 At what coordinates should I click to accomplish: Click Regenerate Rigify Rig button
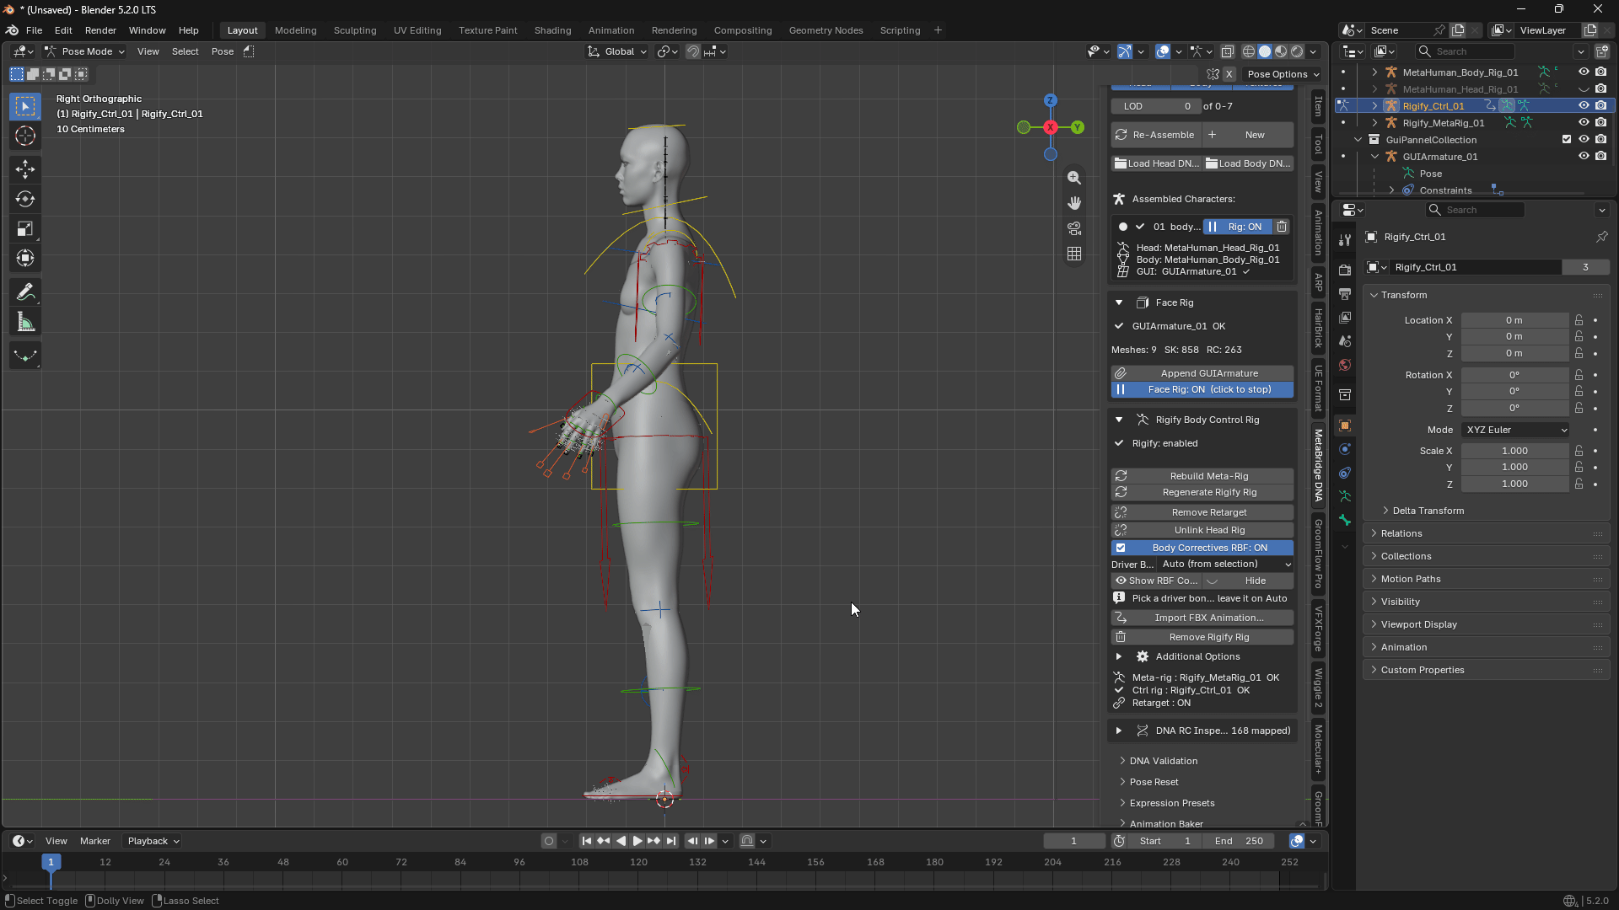tap(1202, 493)
